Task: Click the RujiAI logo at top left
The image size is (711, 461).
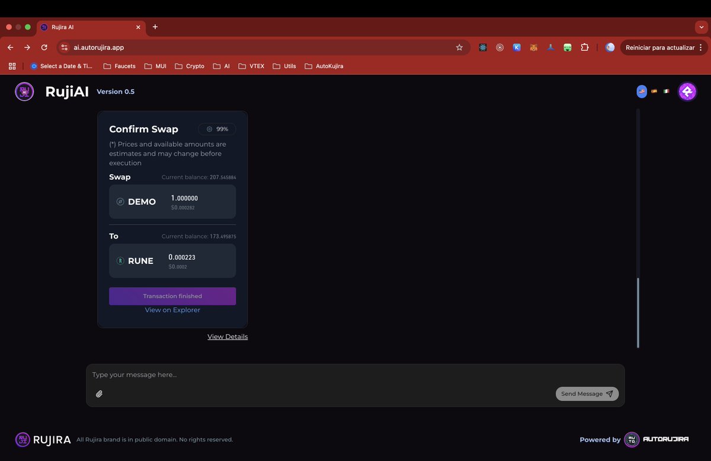Action: (24, 91)
